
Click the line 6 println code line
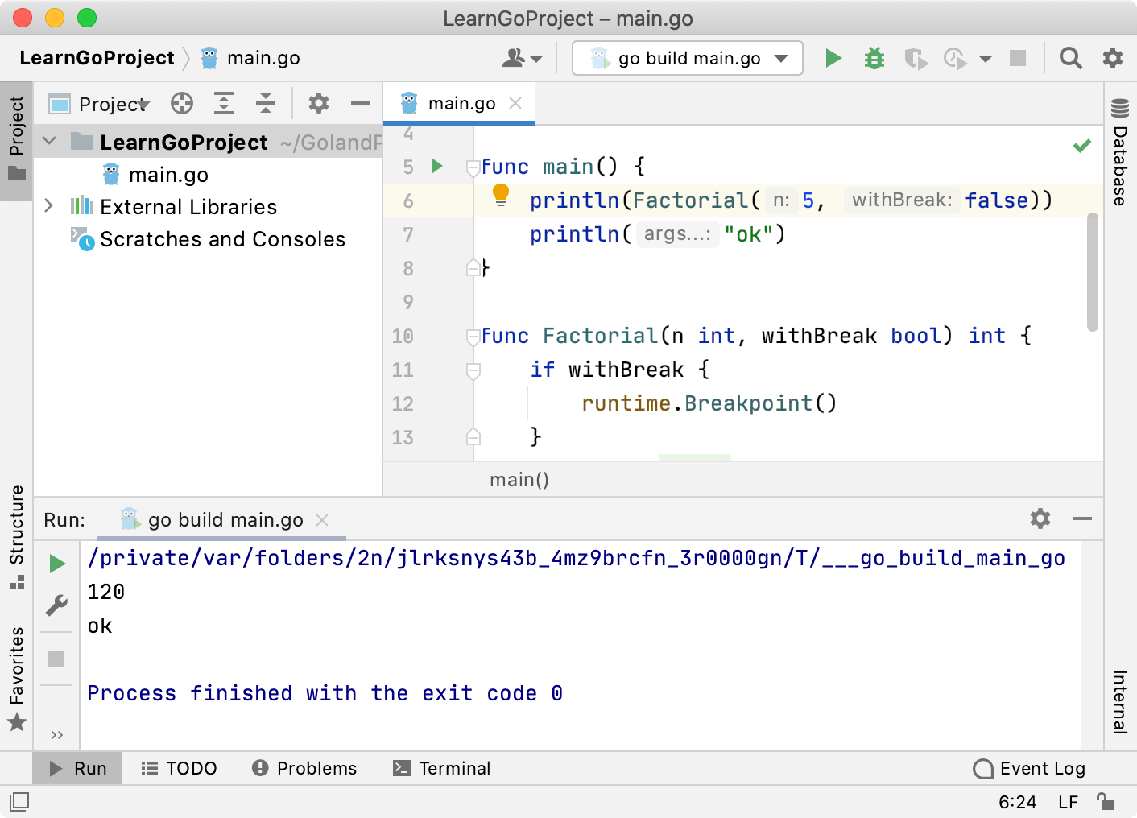[x=791, y=200]
